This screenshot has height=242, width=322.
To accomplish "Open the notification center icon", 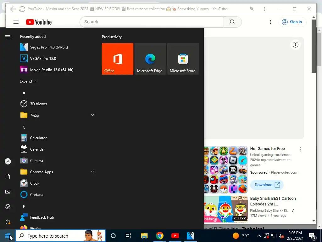I will tap(312, 236).
